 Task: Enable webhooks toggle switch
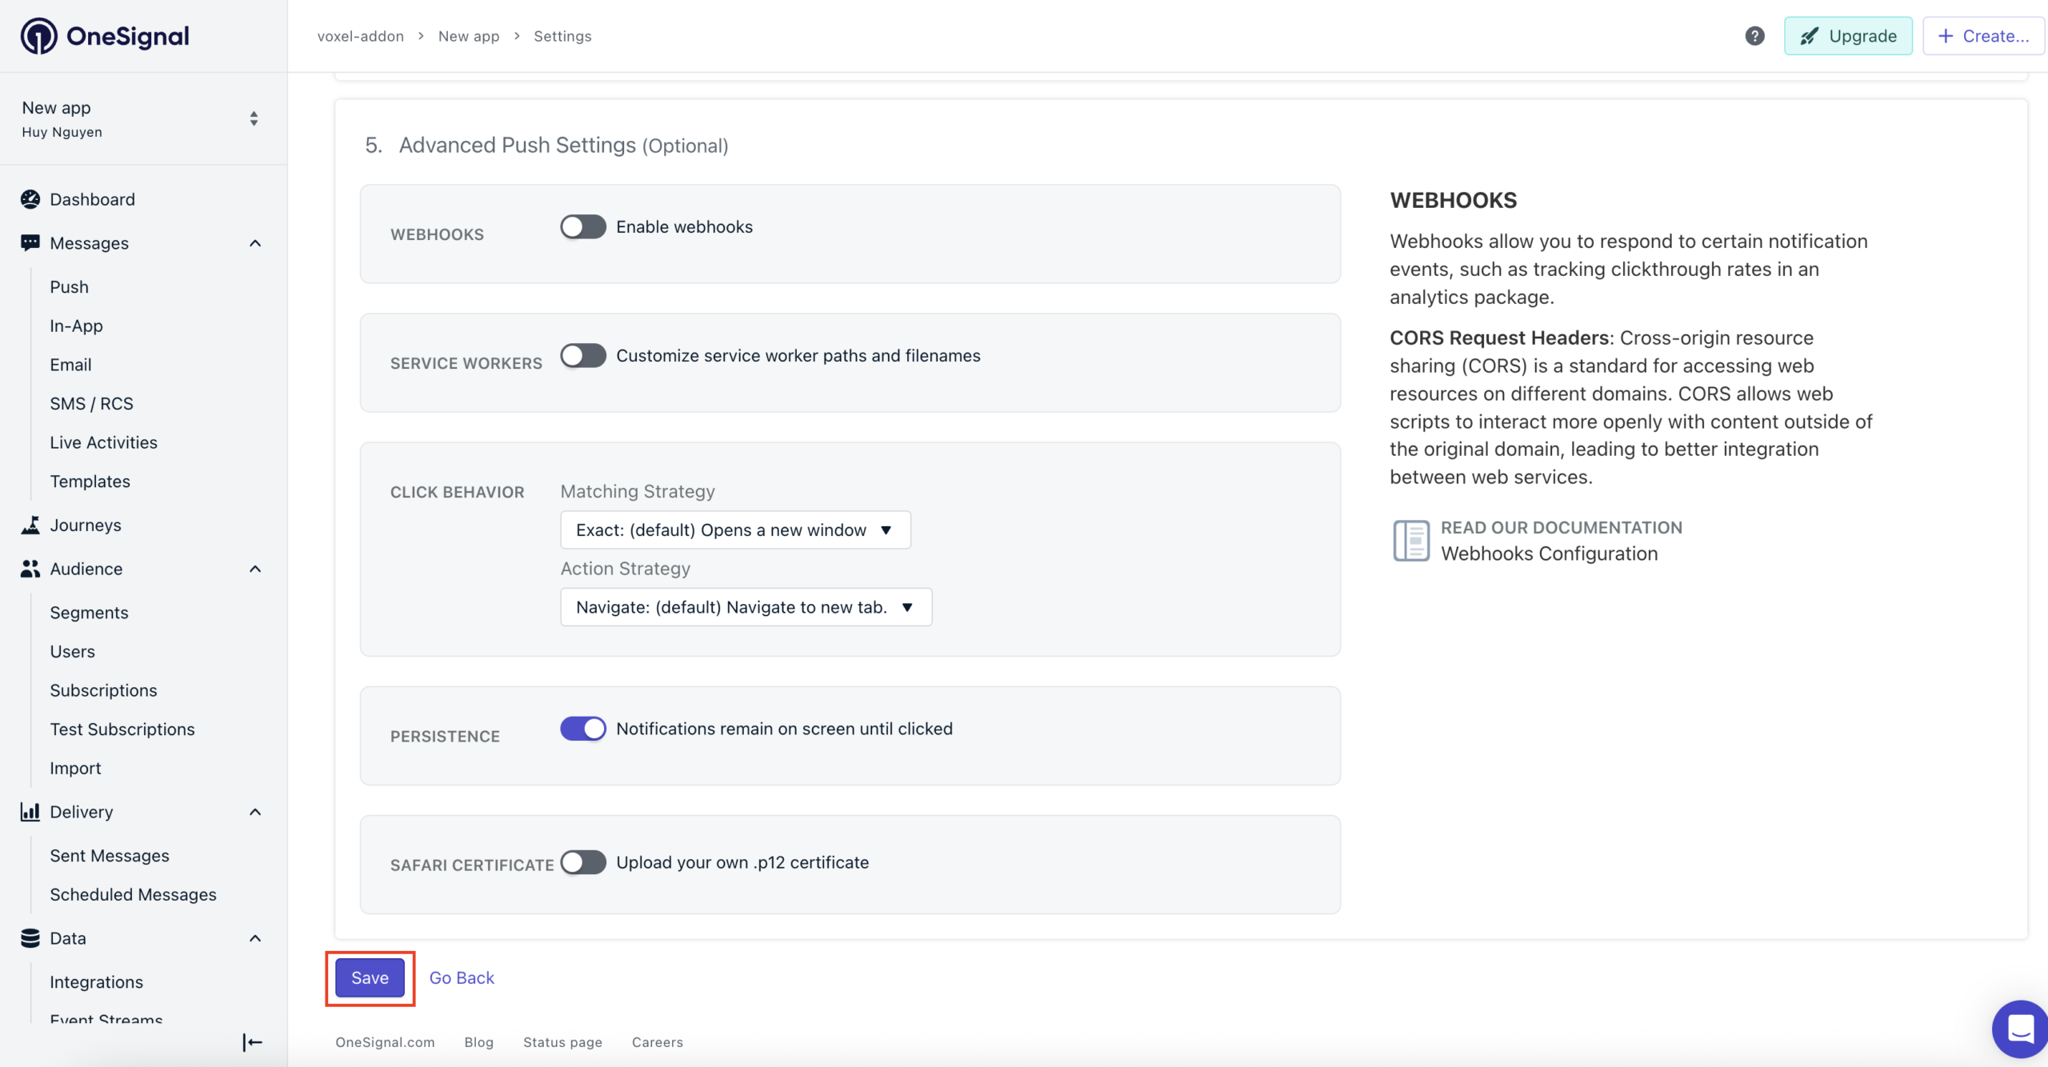click(x=583, y=227)
